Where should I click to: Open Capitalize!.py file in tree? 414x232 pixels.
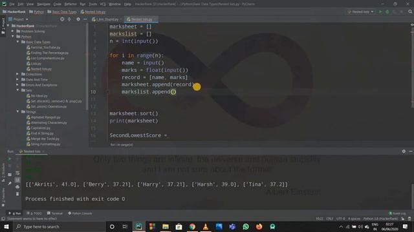click(41, 128)
